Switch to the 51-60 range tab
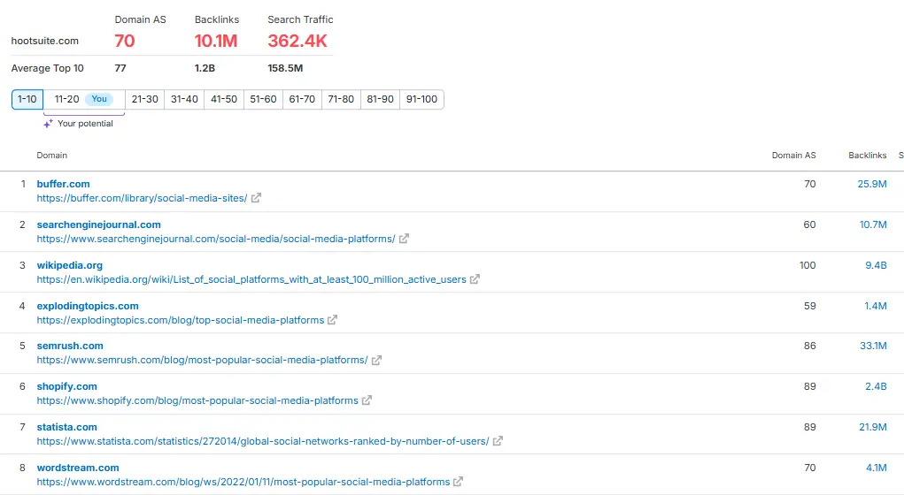The width and height of the screenshot is (904, 495). [x=263, y=99]
